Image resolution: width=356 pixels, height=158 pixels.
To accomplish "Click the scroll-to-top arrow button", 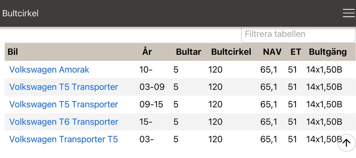I will click(x=346, y=143).
